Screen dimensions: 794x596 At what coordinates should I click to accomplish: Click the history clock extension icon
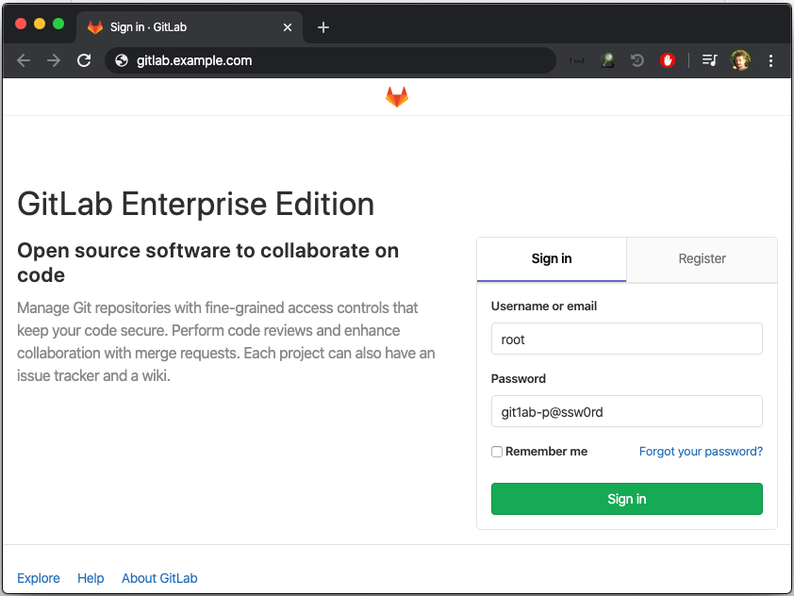(x=637, y=60)
